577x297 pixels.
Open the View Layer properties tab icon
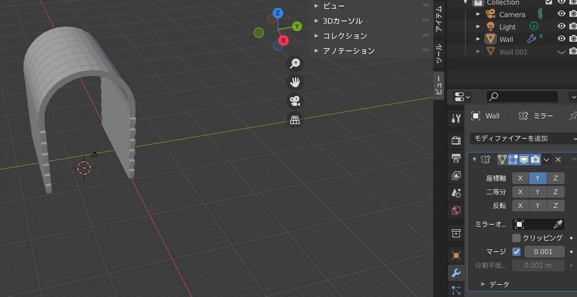[x=456, y=176]
